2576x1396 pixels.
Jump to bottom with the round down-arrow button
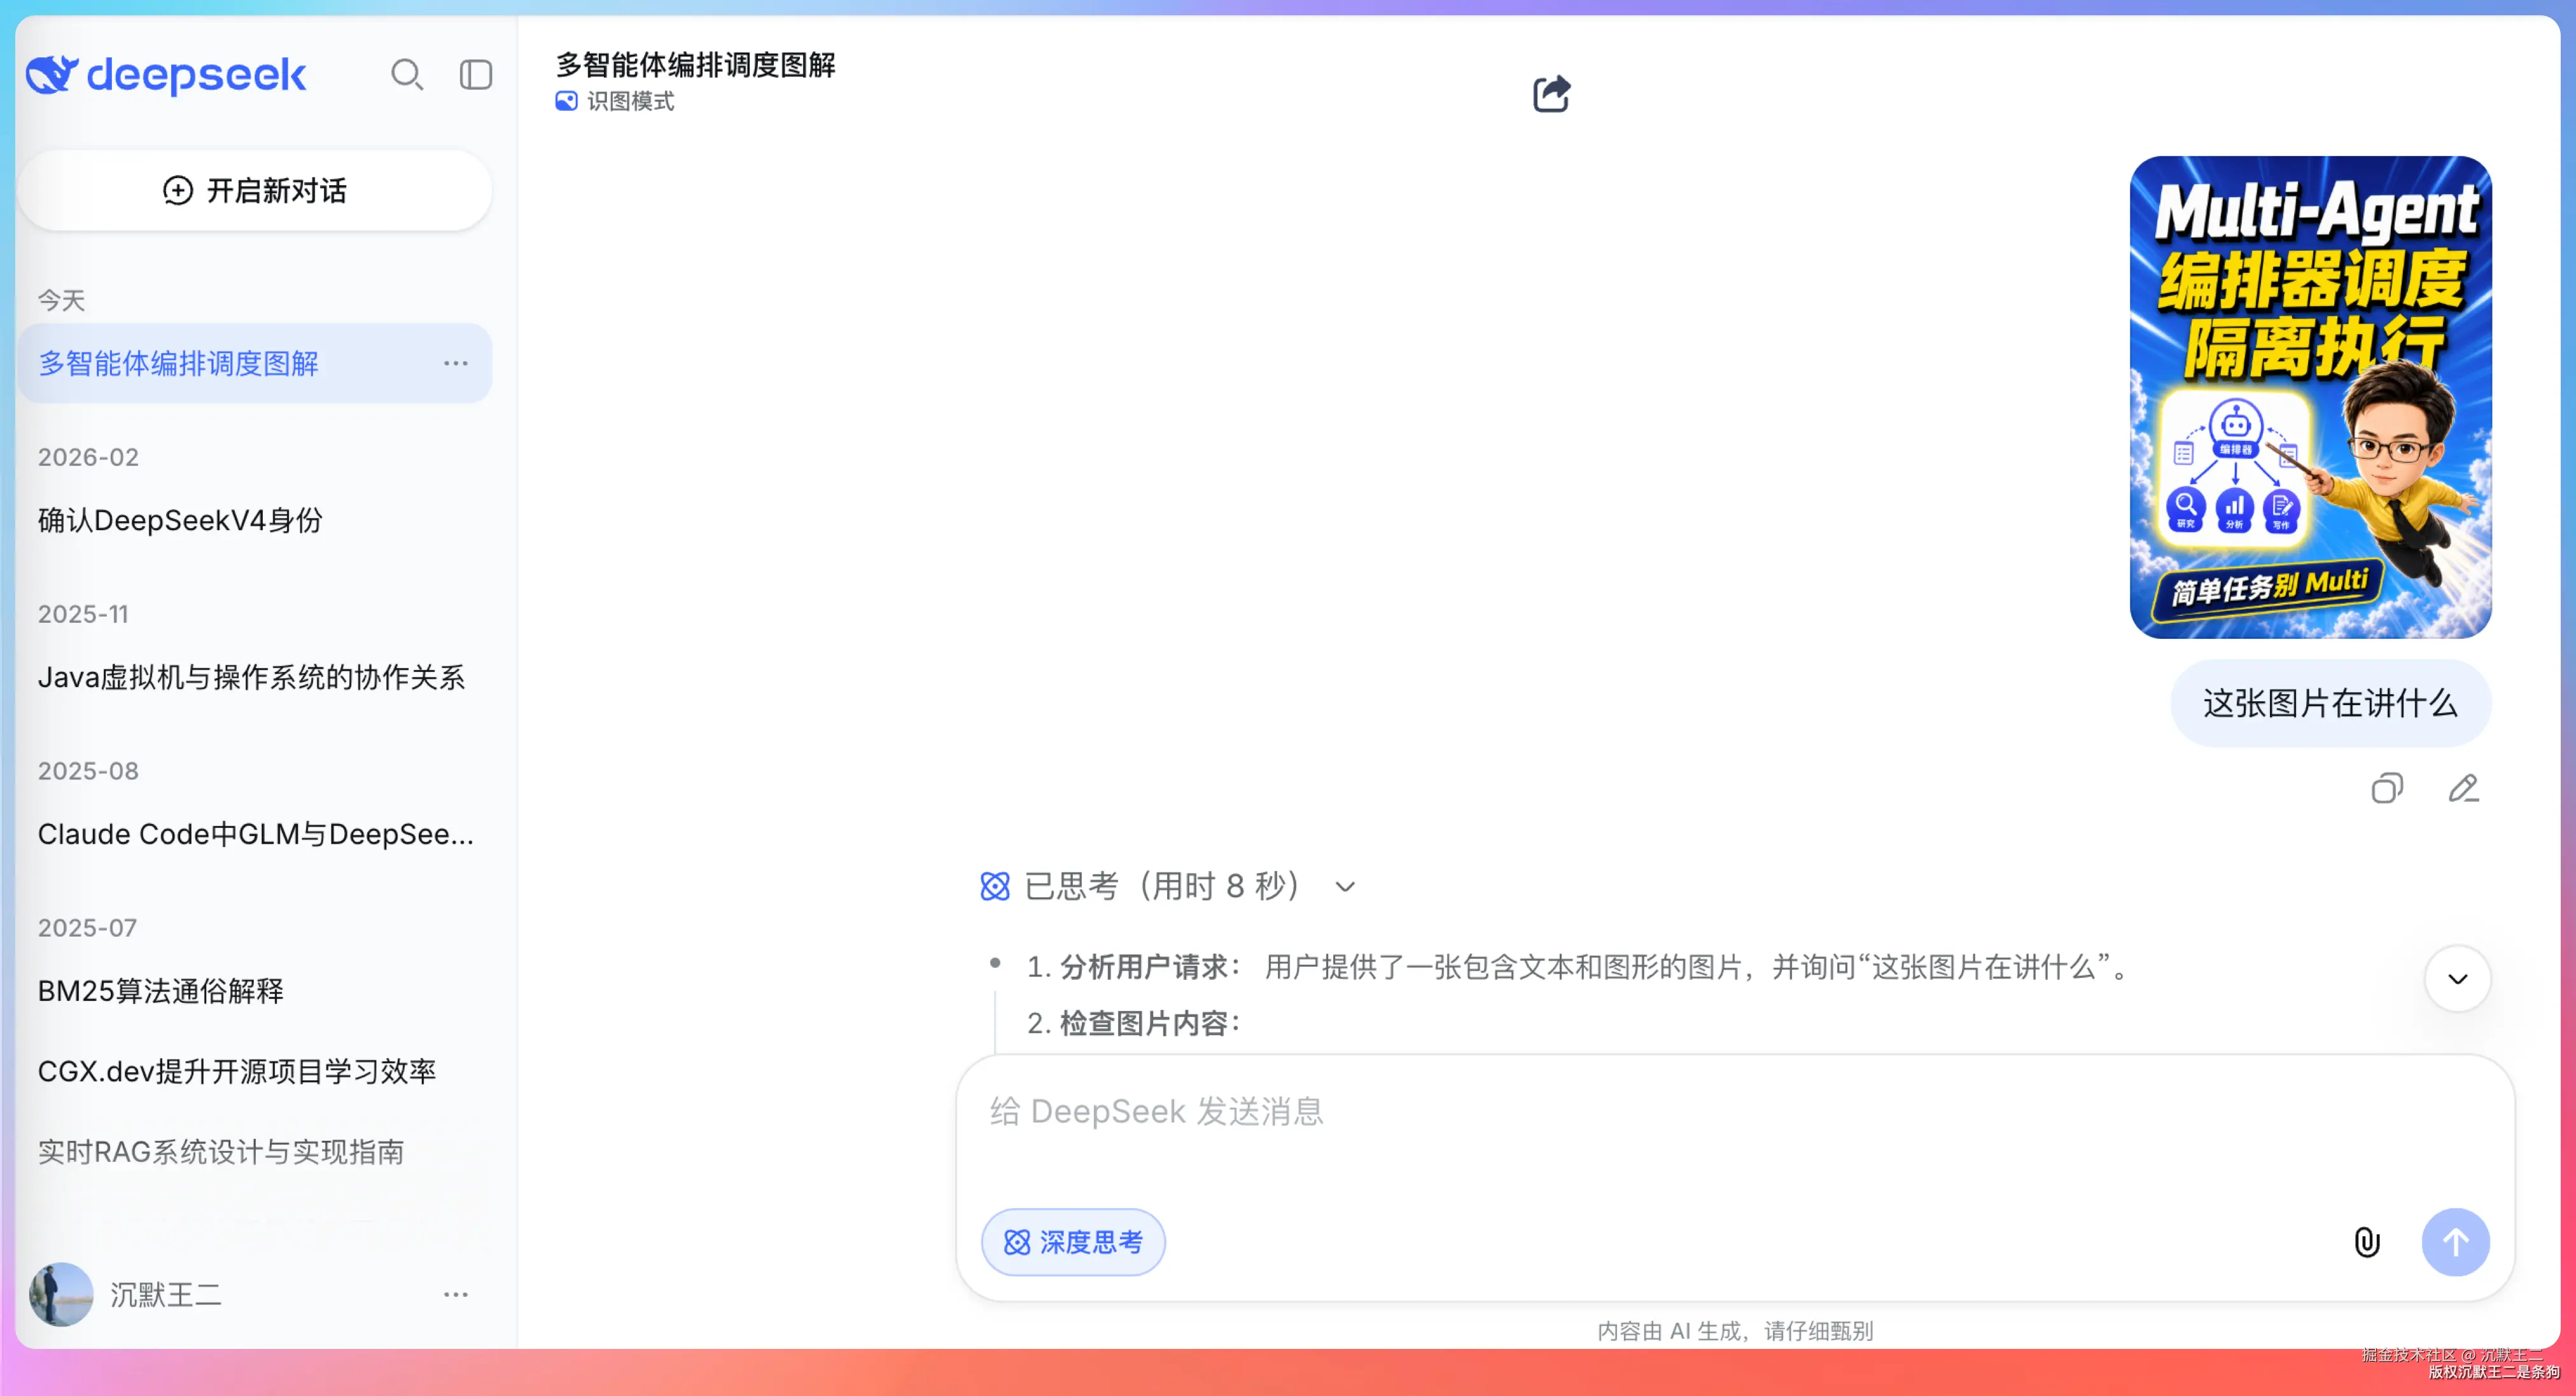click(x=2457, y=979)
